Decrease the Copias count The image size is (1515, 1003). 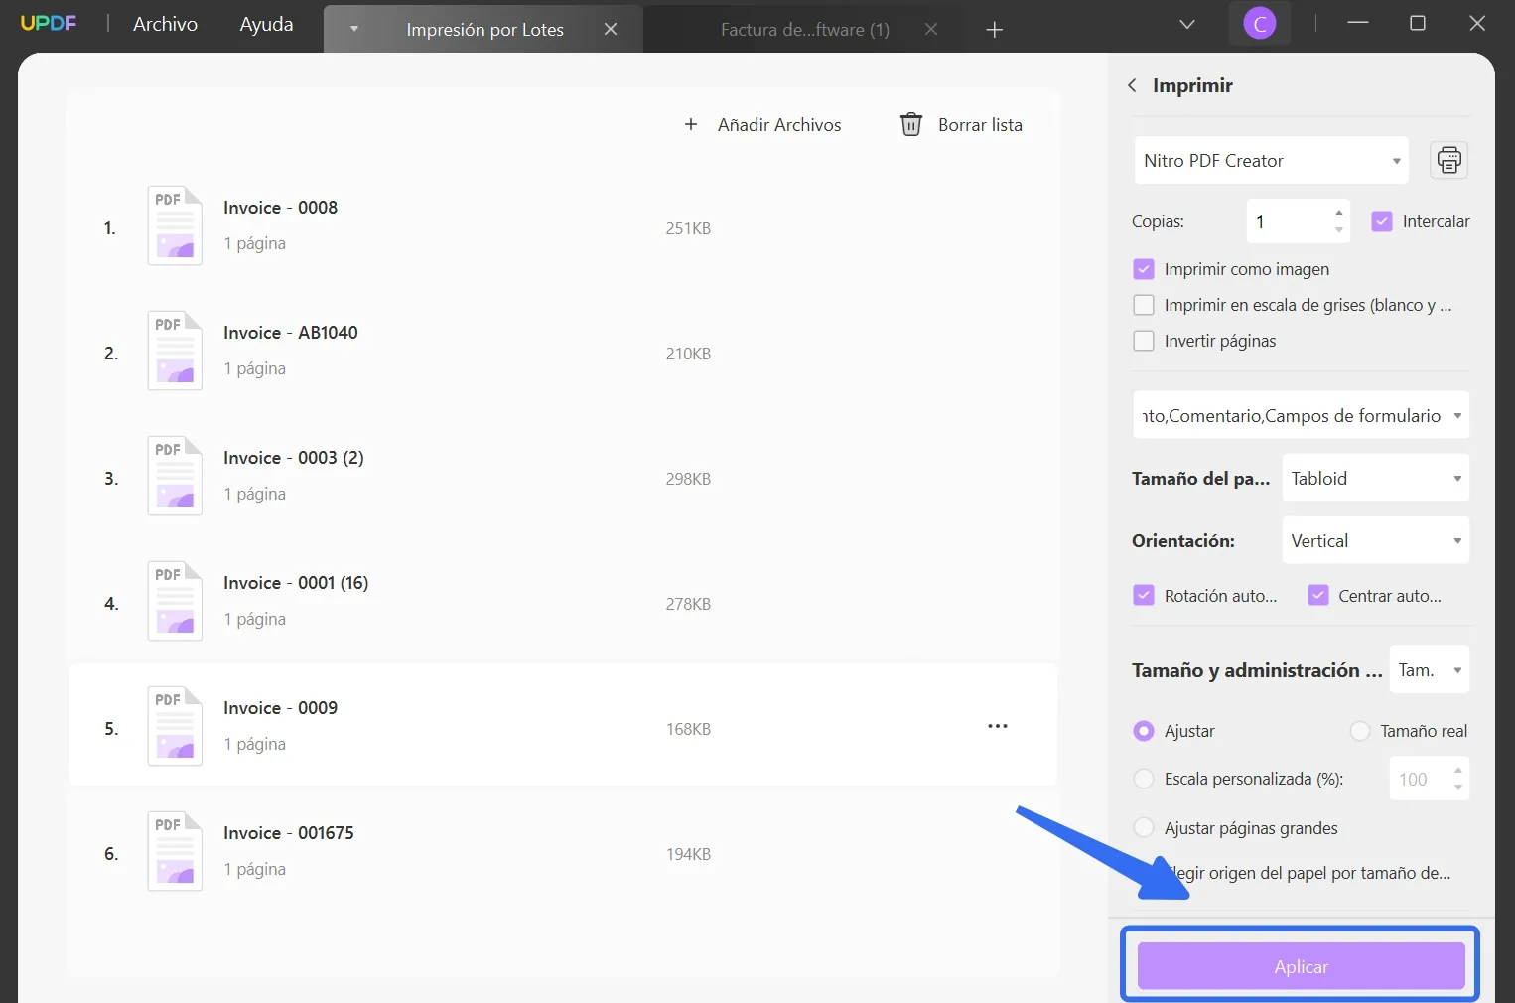(x=1339, y=230)
